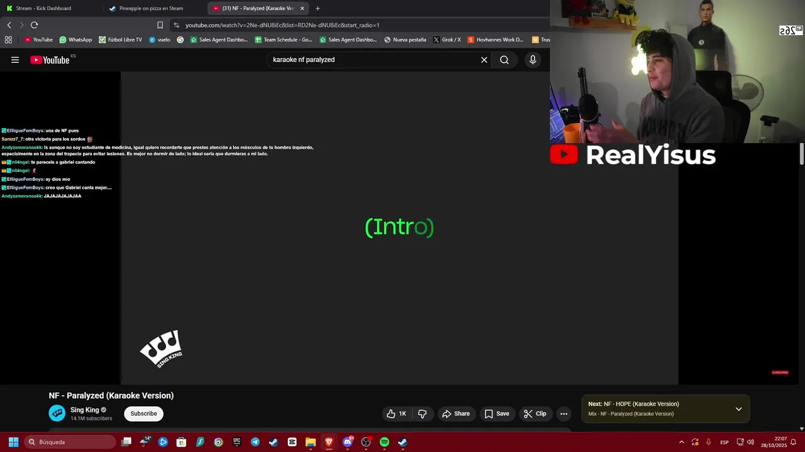Open the weather widget showing 14°
The height and width of the screenshot is (452, 805).
(x=145, y=441)
